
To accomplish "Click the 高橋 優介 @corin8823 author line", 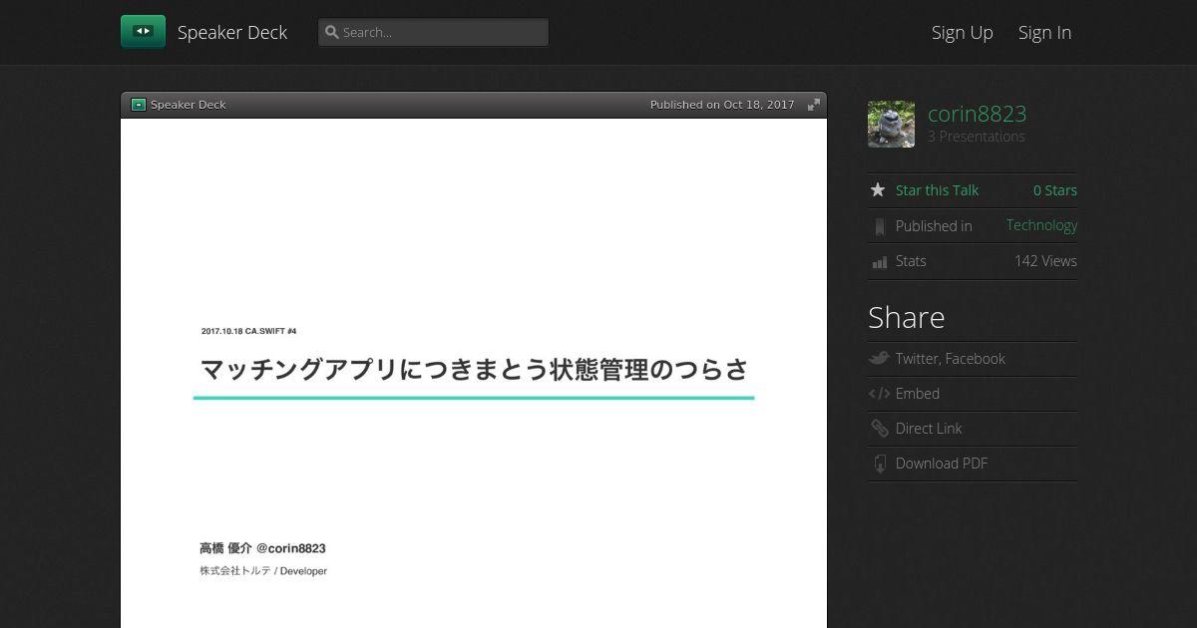I will tap(262, 548).
